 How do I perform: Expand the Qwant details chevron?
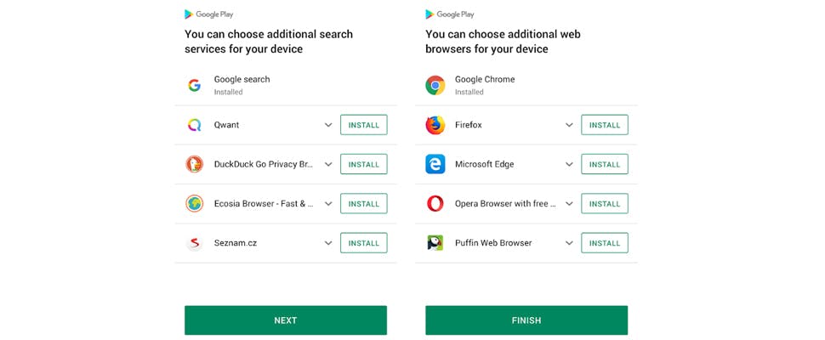point(328,125)
